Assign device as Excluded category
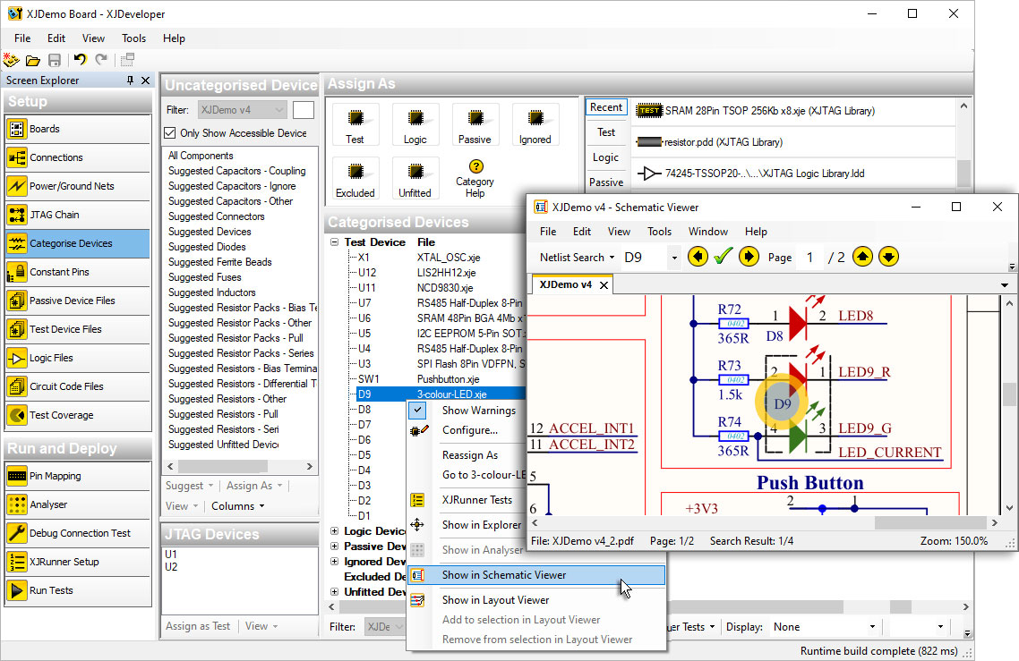The height and width of the screenshot is (661, 1019). click(x=355, y=178)
